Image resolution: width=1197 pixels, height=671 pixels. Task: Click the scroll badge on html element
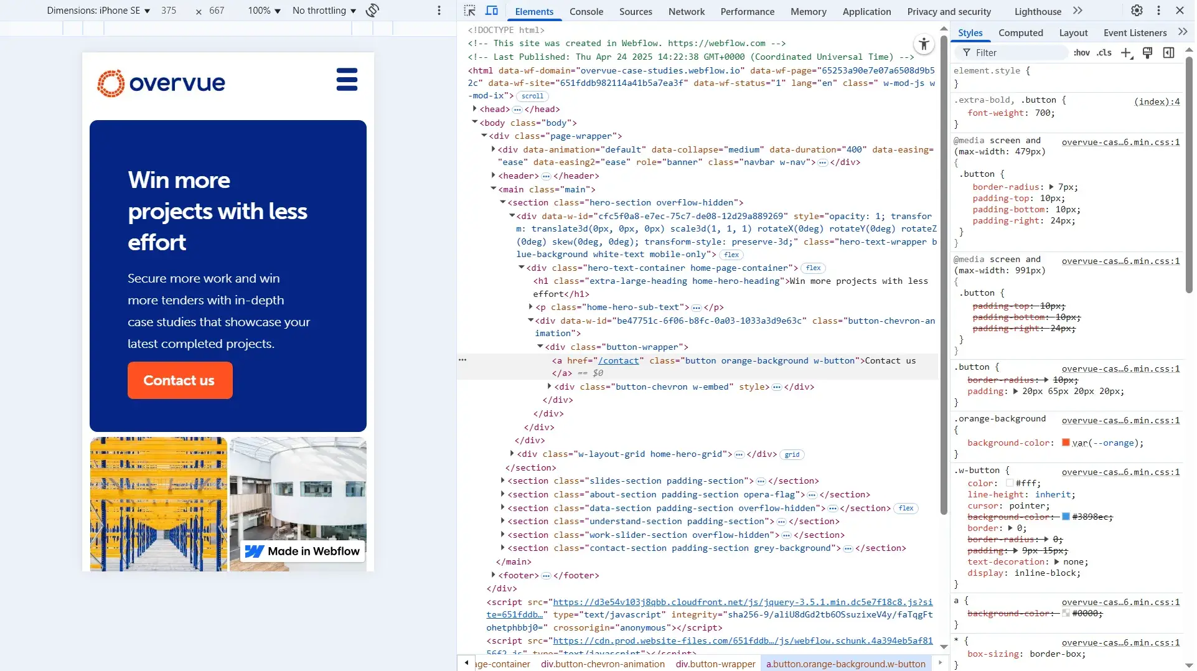pyautogui.click(x=532, y=96)
